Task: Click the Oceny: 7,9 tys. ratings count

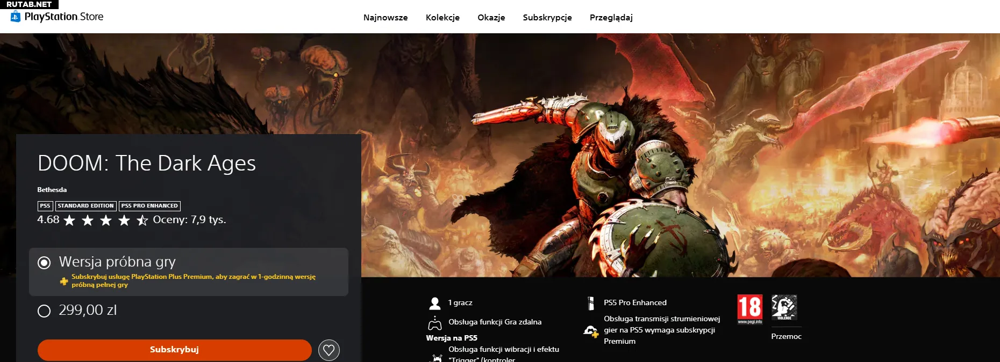Action: pyautogui.click(x=189, y=220)
